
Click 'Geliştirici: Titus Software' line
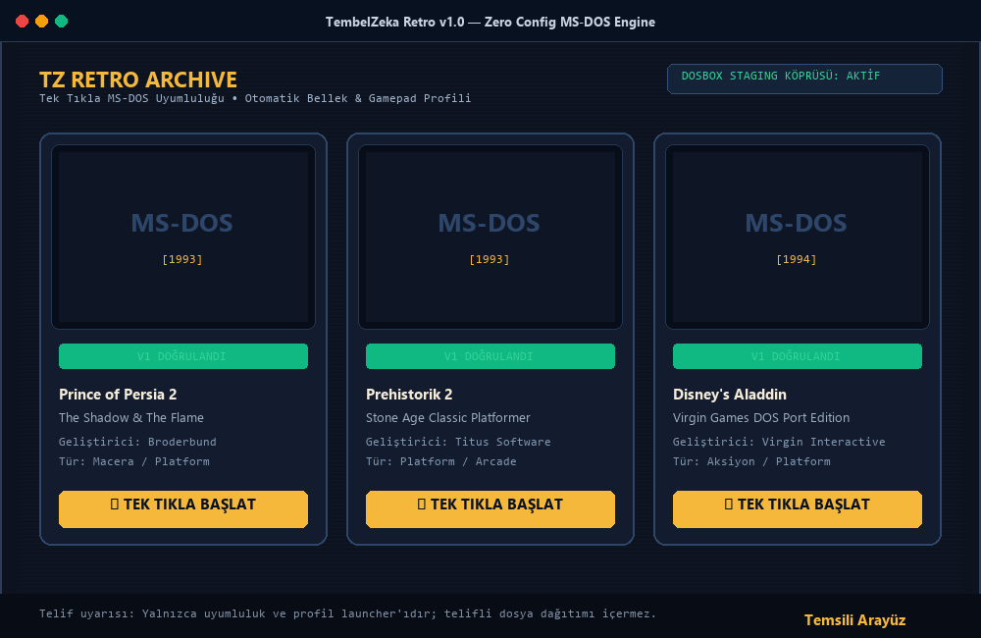click(458, 442)
